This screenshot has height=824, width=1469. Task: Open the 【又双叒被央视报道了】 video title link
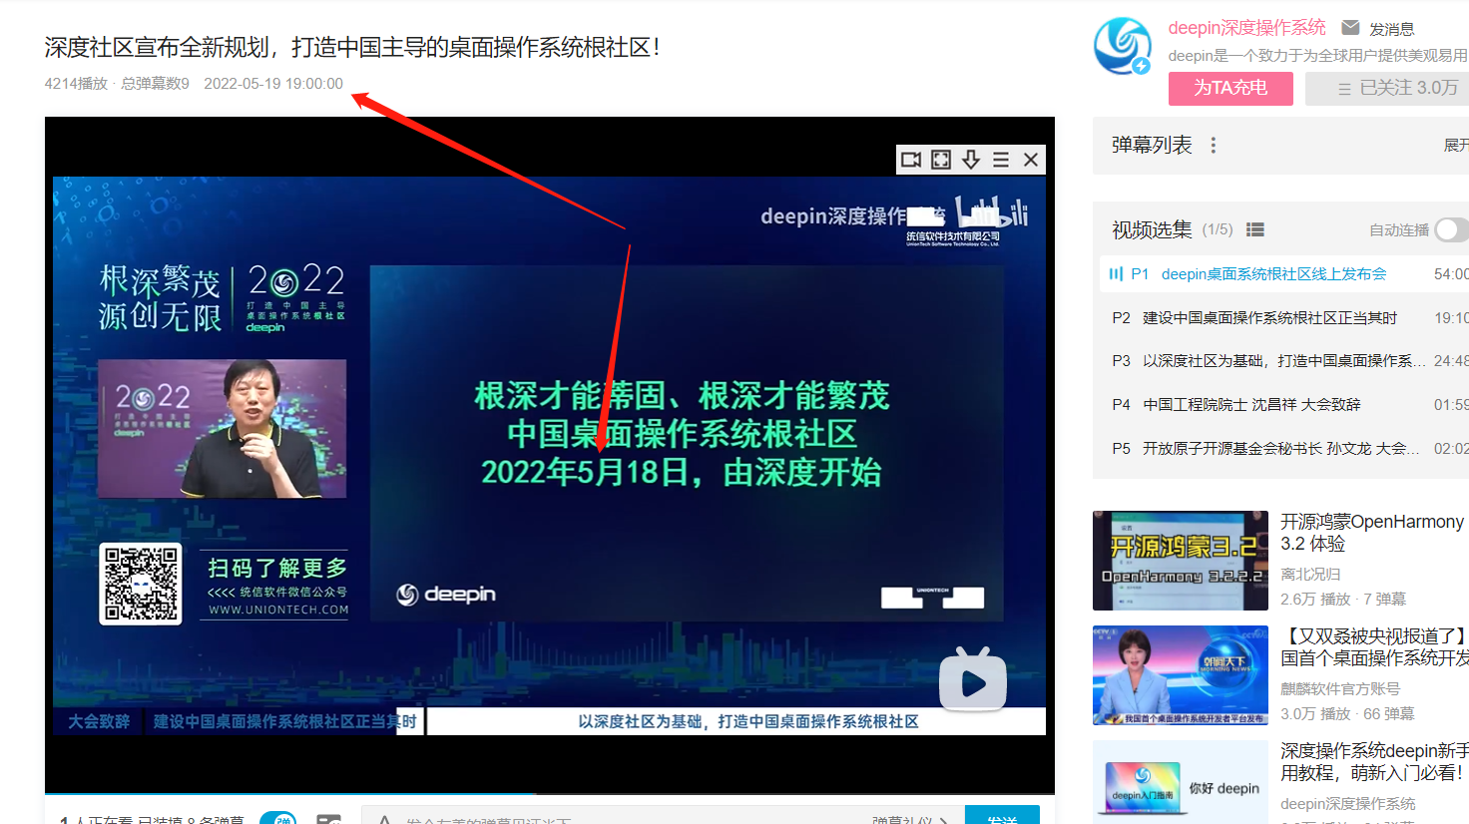[1375, 647]
